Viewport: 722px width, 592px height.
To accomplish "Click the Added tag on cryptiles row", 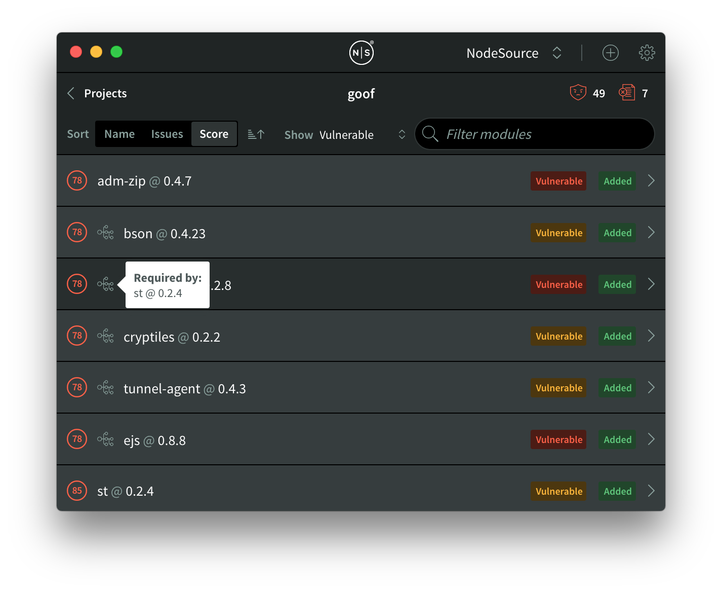I will pos(617,336).
